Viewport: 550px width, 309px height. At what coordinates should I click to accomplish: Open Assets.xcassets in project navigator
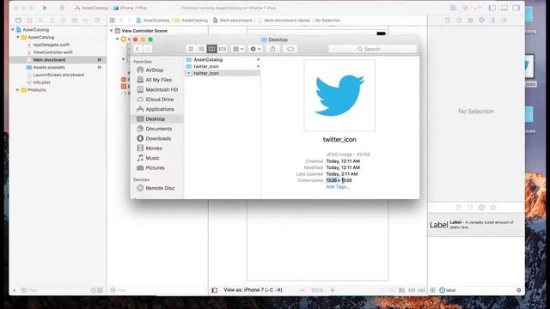[x=49, y=67]
